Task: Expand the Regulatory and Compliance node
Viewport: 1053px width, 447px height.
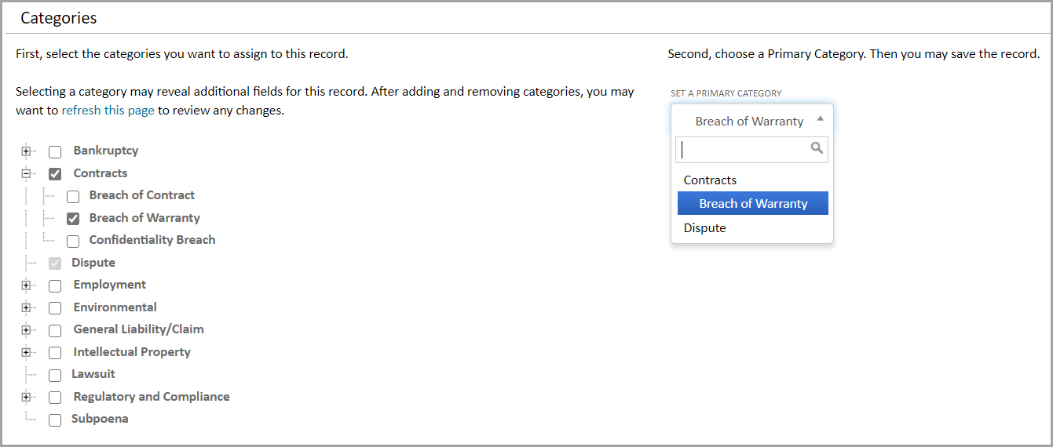Action: tap(26, 398)
